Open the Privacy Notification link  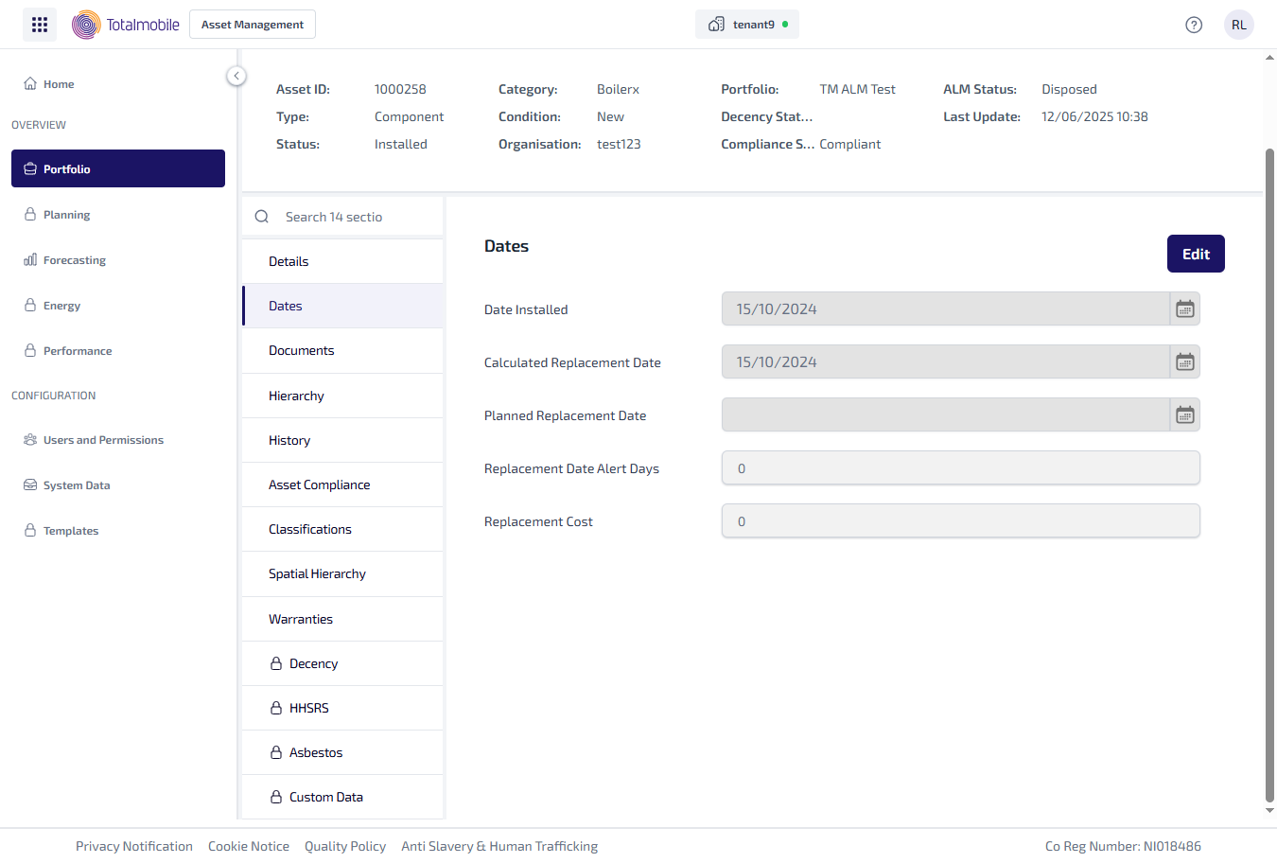134,846
